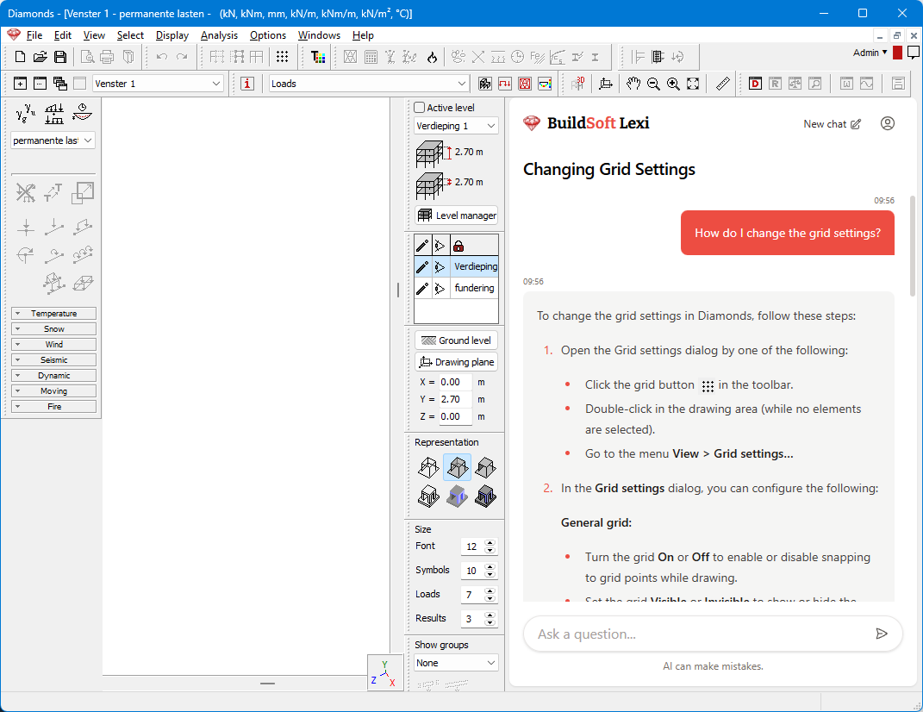Image resolution: width=923 pixels, height=712 pixels.
Task: Click the Level manager button
Action: click(x=457, y=215)
